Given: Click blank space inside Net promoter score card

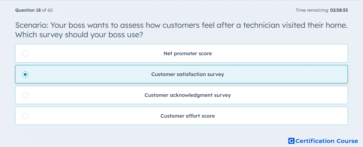Looking at the screenshot, I should tap(278, 54).
